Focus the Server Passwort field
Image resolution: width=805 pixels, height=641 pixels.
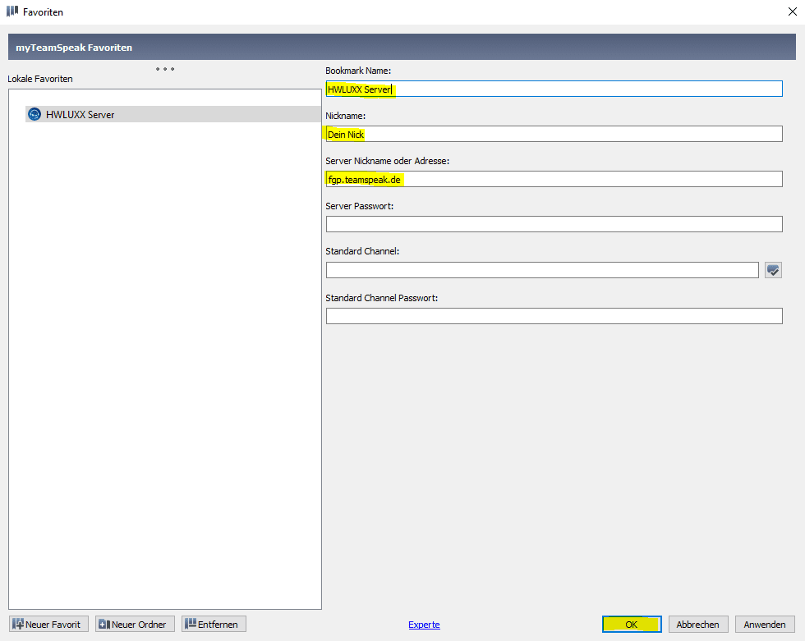(554, 224)
